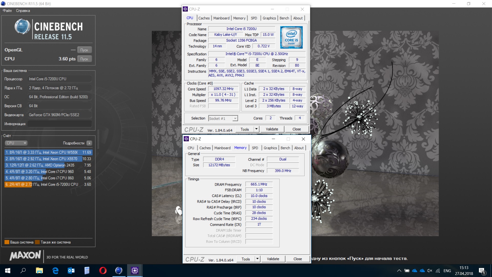
Task: Select the Xeon W5590 11.69 ranking row
Action: point(48,152)
